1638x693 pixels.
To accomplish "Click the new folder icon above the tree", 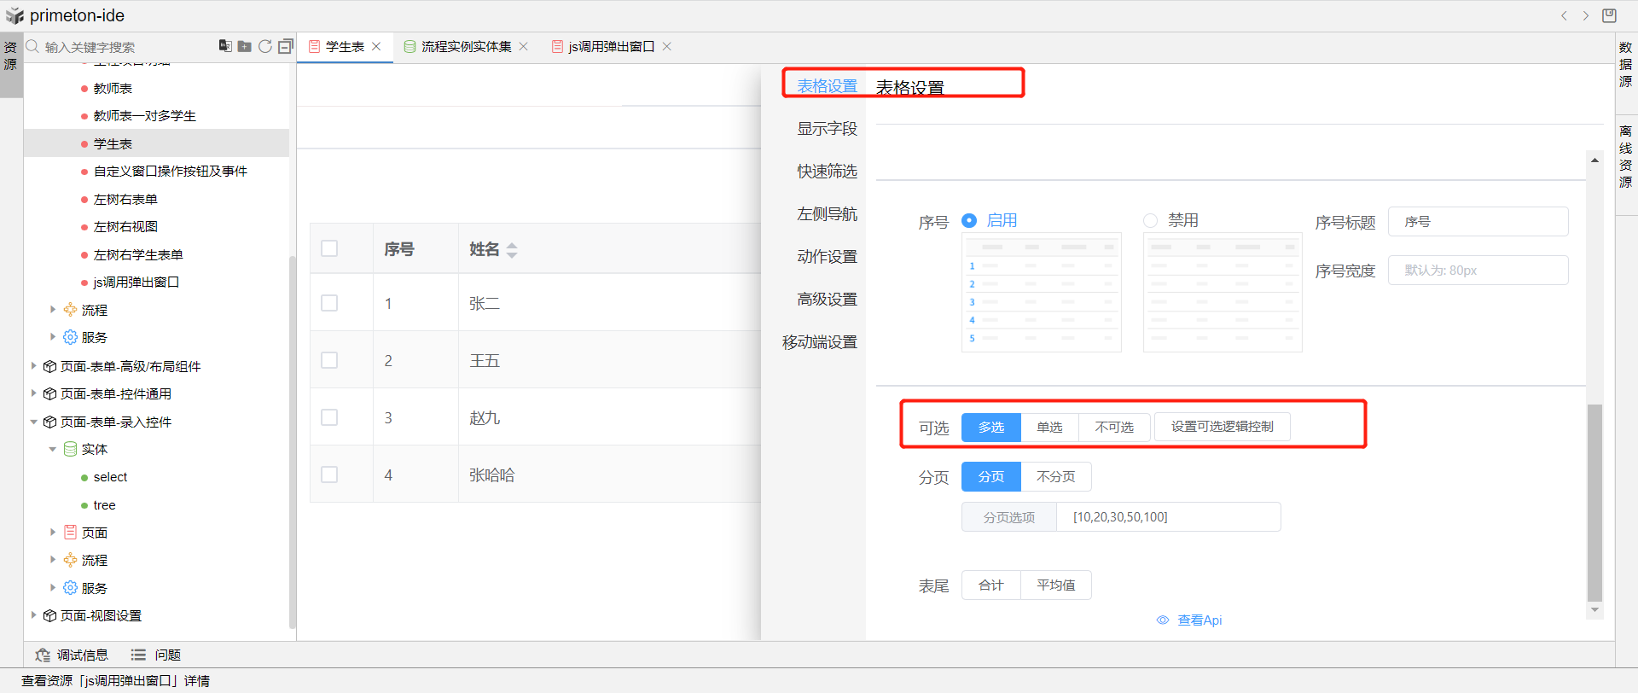I will [244, 46].
